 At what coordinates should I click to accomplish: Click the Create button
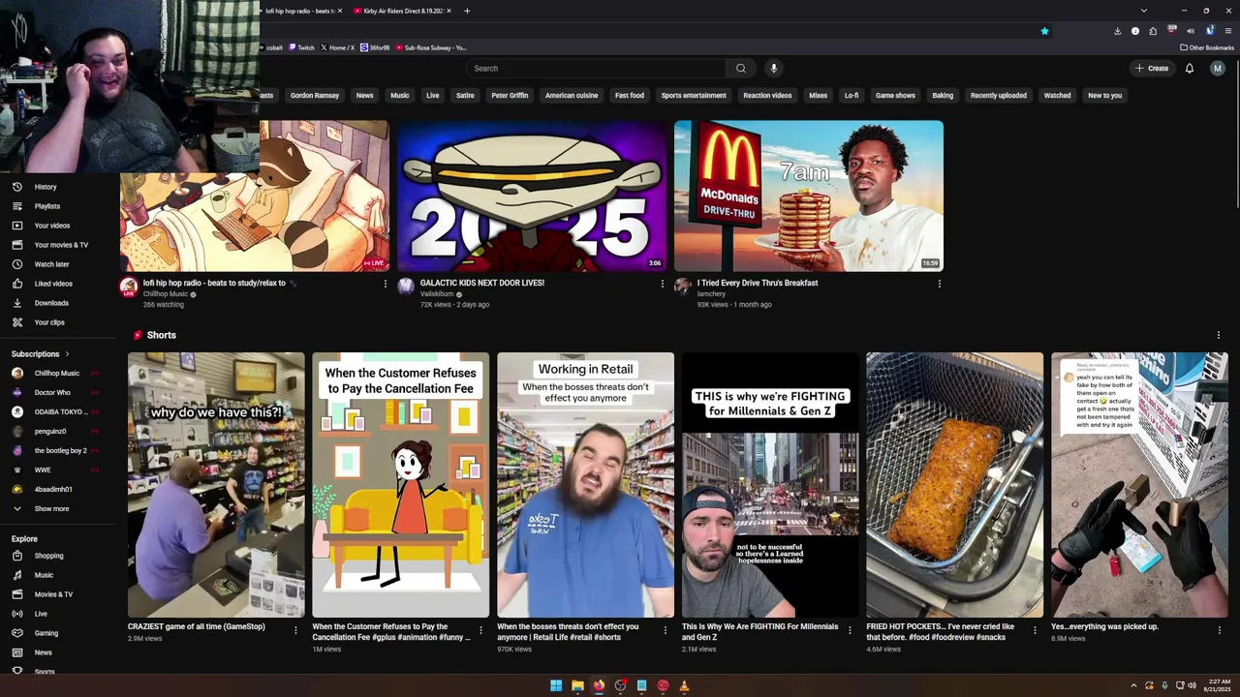pos(1153,69)
